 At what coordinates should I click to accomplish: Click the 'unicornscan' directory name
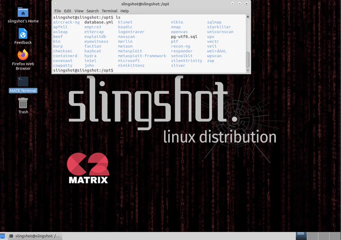tap(220, 32)
